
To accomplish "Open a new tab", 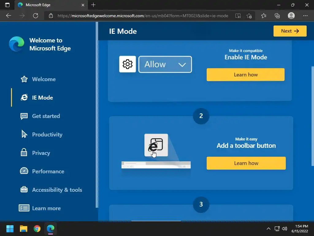I will click(93, 5).
